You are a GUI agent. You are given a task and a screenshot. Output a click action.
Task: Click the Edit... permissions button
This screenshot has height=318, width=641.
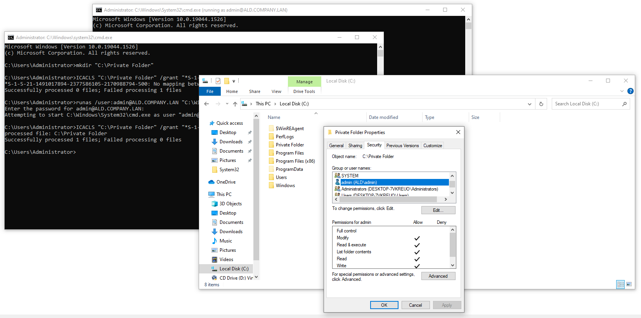pyautogui.click(x=438, y=210)
